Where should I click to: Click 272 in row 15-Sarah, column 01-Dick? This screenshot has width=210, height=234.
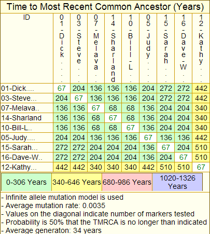(x=62, y=147)
